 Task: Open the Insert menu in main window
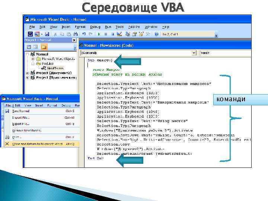click(66, 27)
